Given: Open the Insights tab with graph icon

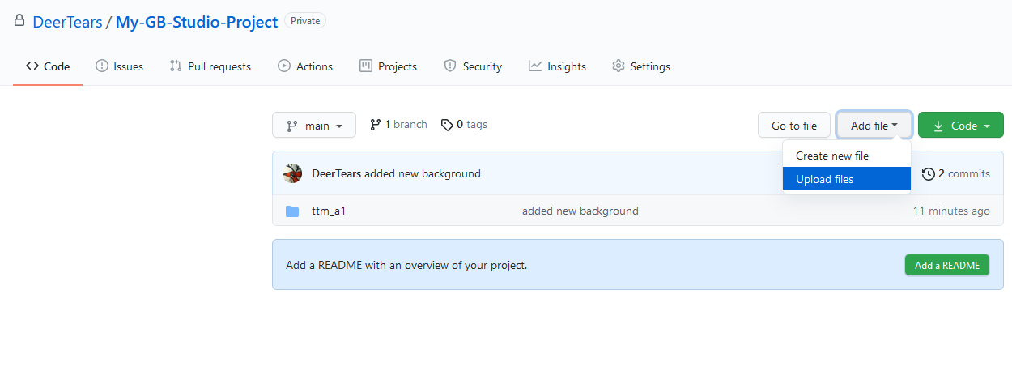Looking at the screenshot, I should [557, 66].
